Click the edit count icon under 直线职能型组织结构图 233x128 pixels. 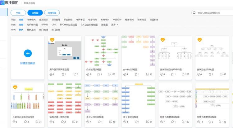click(x=183, y=74)
